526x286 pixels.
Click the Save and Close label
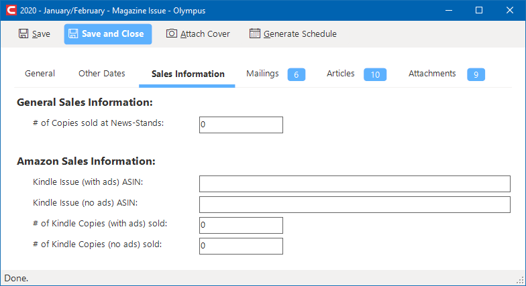click(113, 33)
